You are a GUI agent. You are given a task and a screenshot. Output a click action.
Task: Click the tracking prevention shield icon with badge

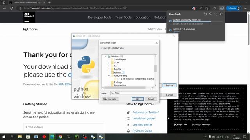194,8
